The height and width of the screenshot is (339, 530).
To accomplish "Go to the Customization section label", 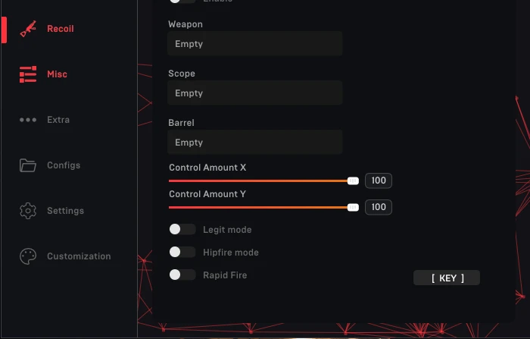I will pos(79,256).
